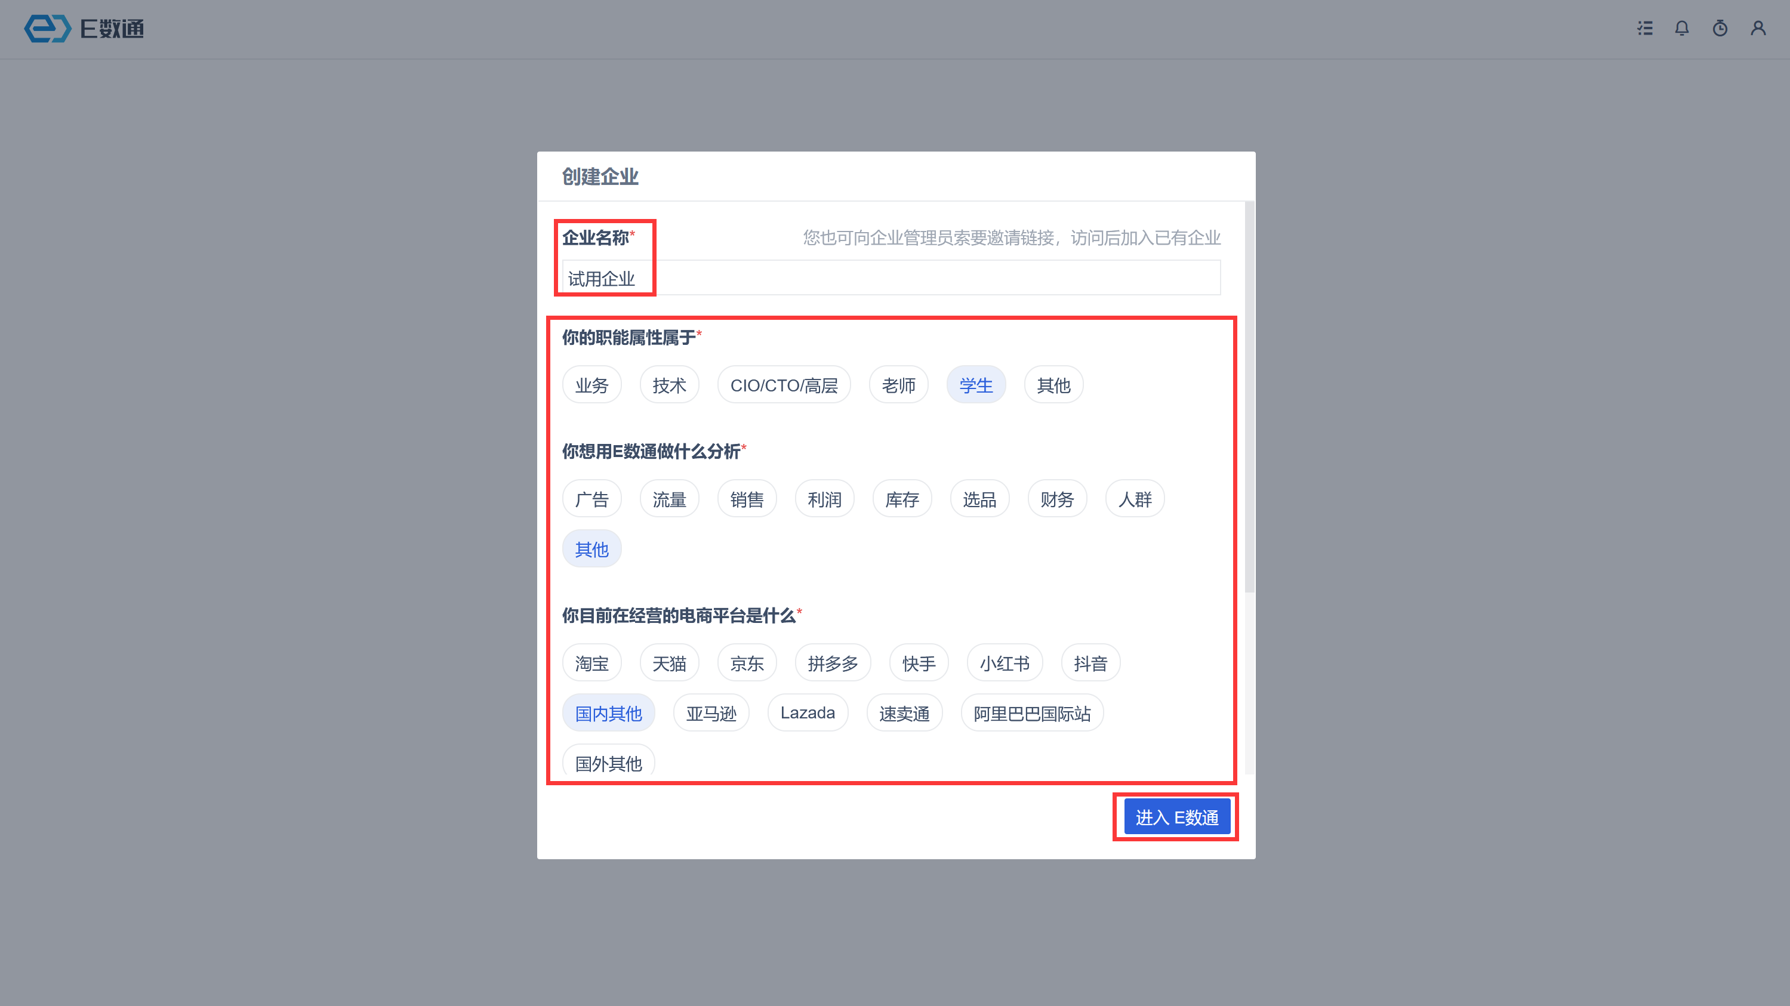
Task: Select the 阿里巴巴国际站 platform tag
Action: [1032, 713]
